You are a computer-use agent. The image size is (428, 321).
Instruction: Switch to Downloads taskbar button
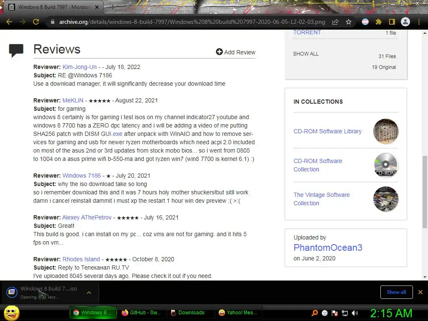pos(190,313)
